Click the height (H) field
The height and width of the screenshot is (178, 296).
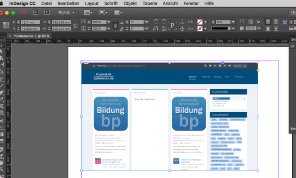point(61,29)
